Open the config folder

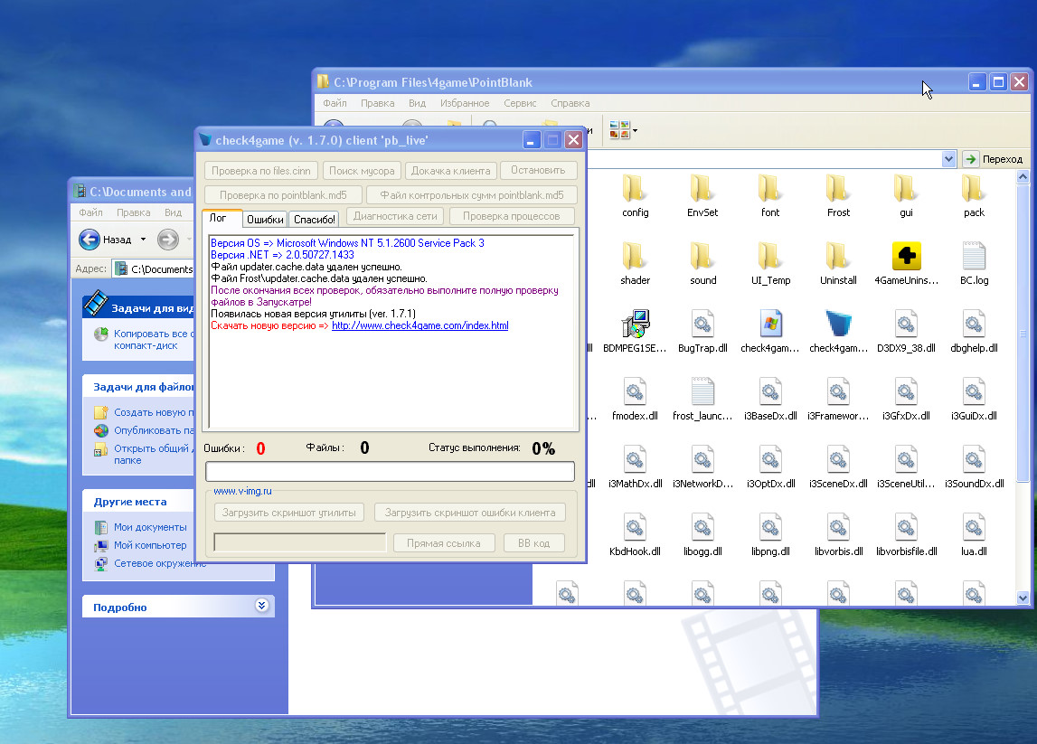pyautogui.click(x=635, y=195)
